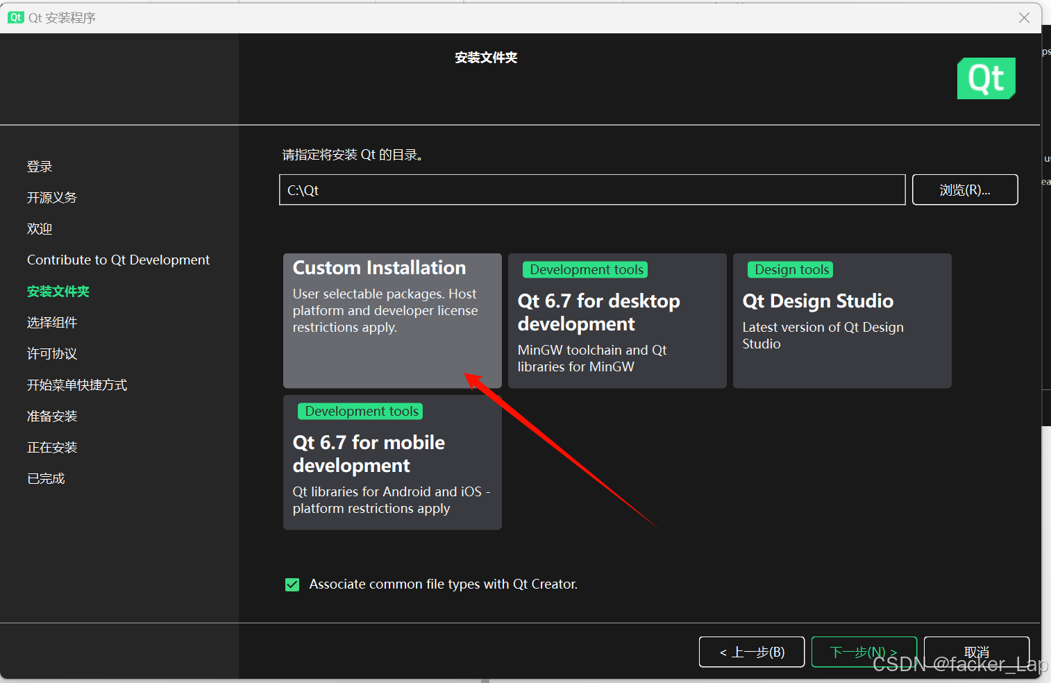
Task: Go back with 上一步(B) button
Action: (x=752, y=652)
